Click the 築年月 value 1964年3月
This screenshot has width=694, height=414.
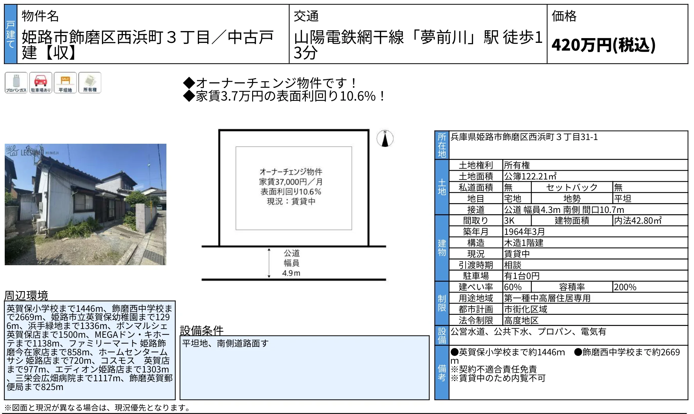point(524,232)
